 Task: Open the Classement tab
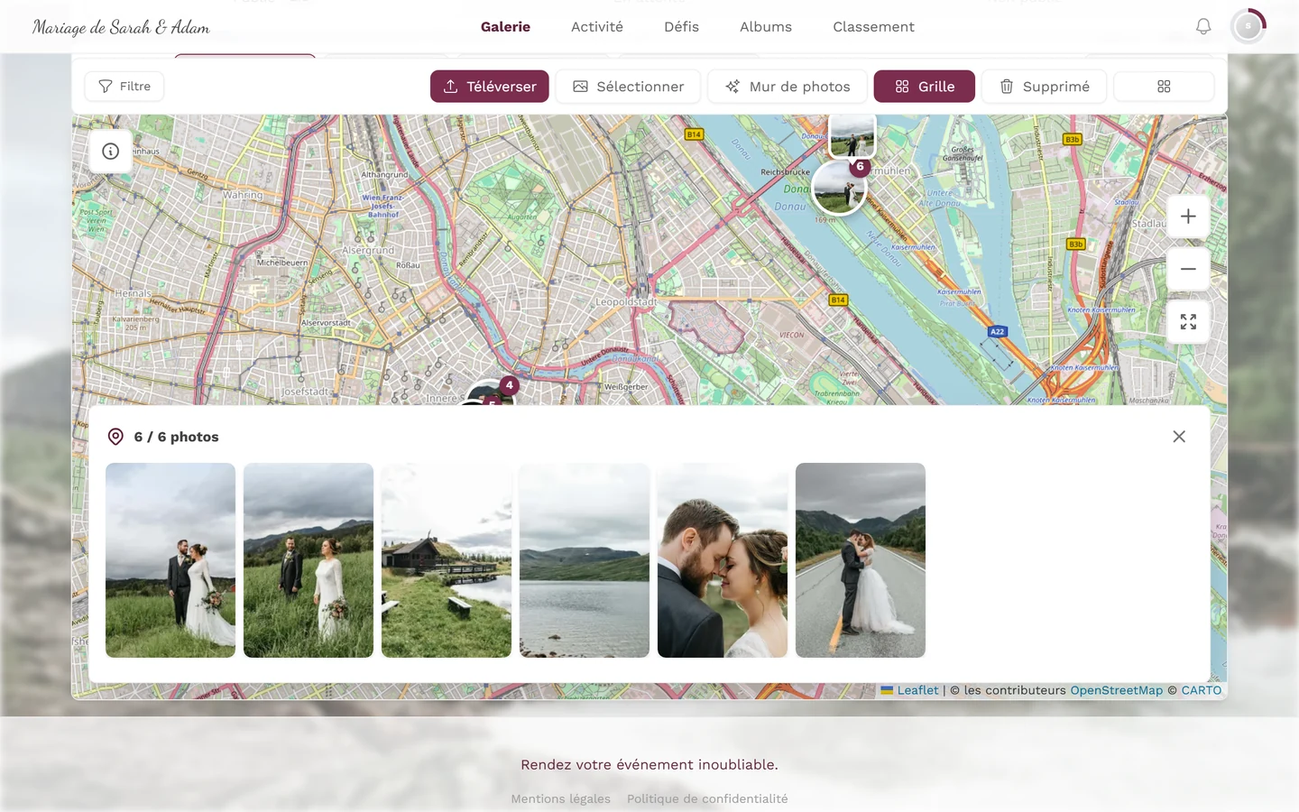[874, 27]
